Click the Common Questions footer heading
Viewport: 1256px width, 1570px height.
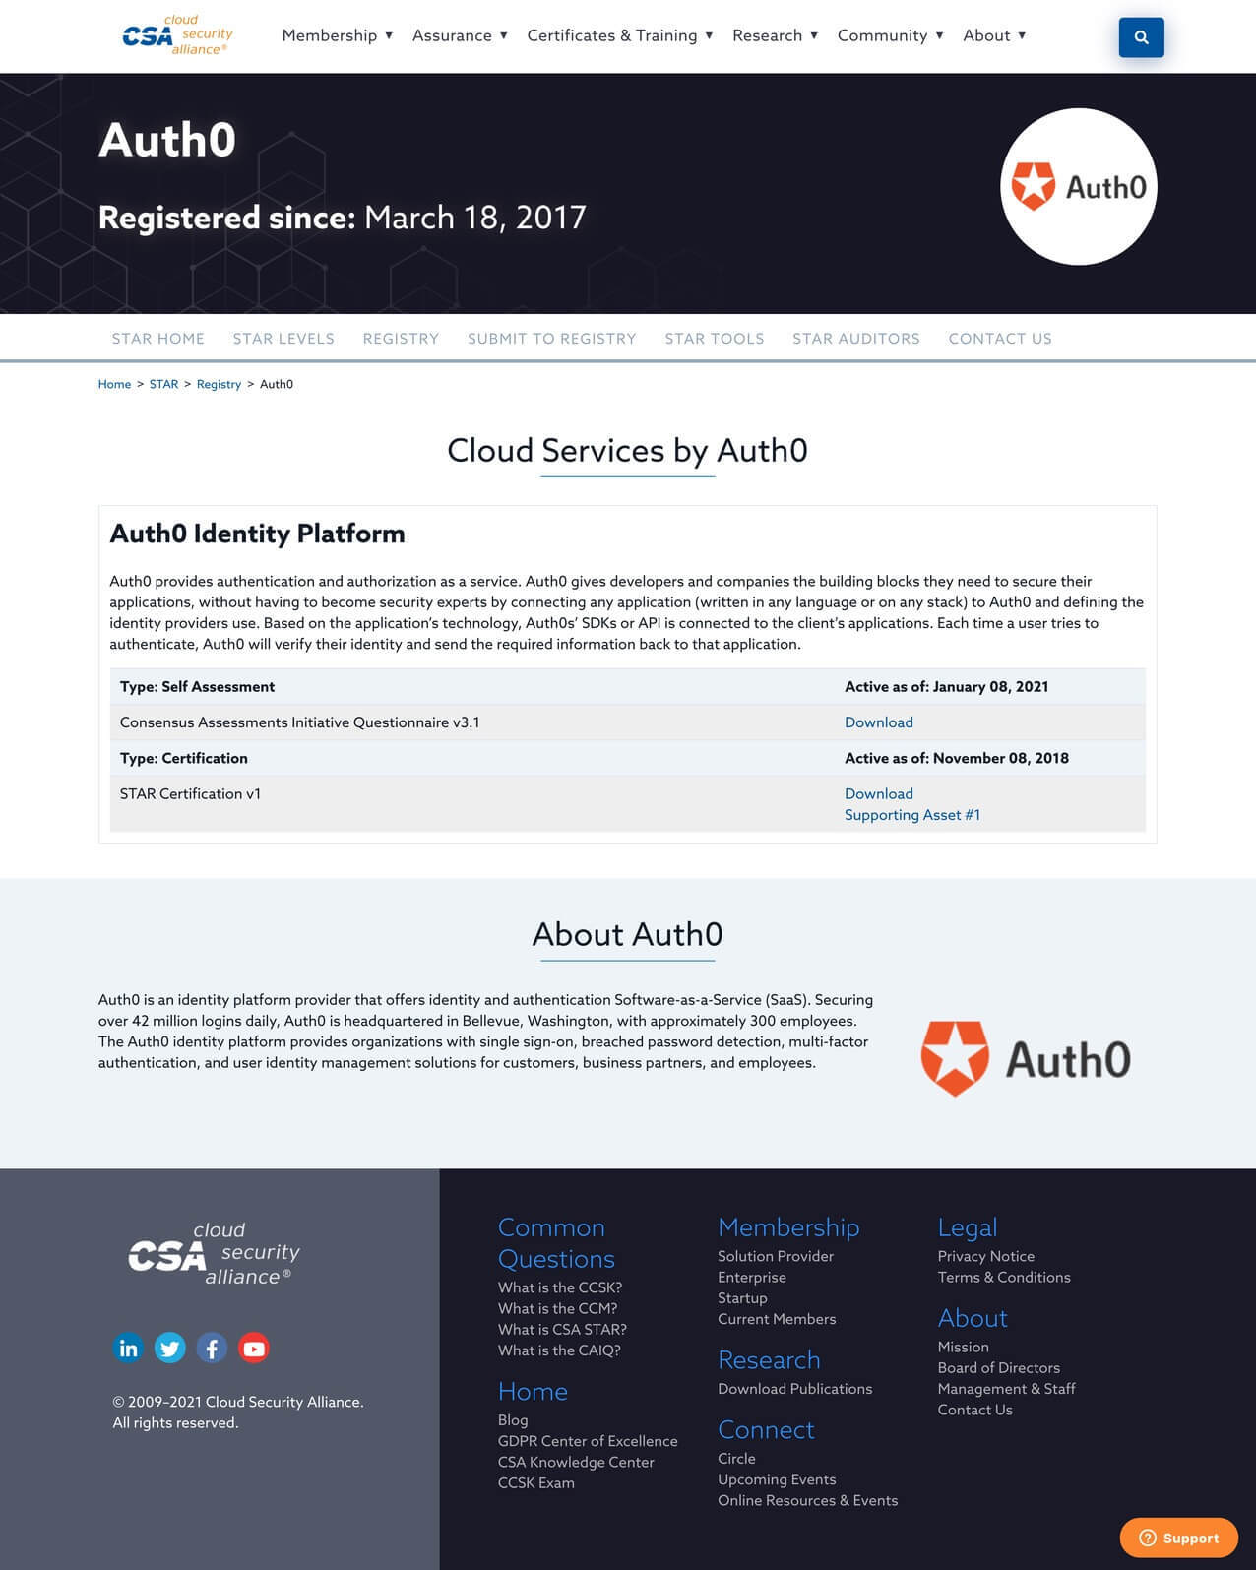556,1243
